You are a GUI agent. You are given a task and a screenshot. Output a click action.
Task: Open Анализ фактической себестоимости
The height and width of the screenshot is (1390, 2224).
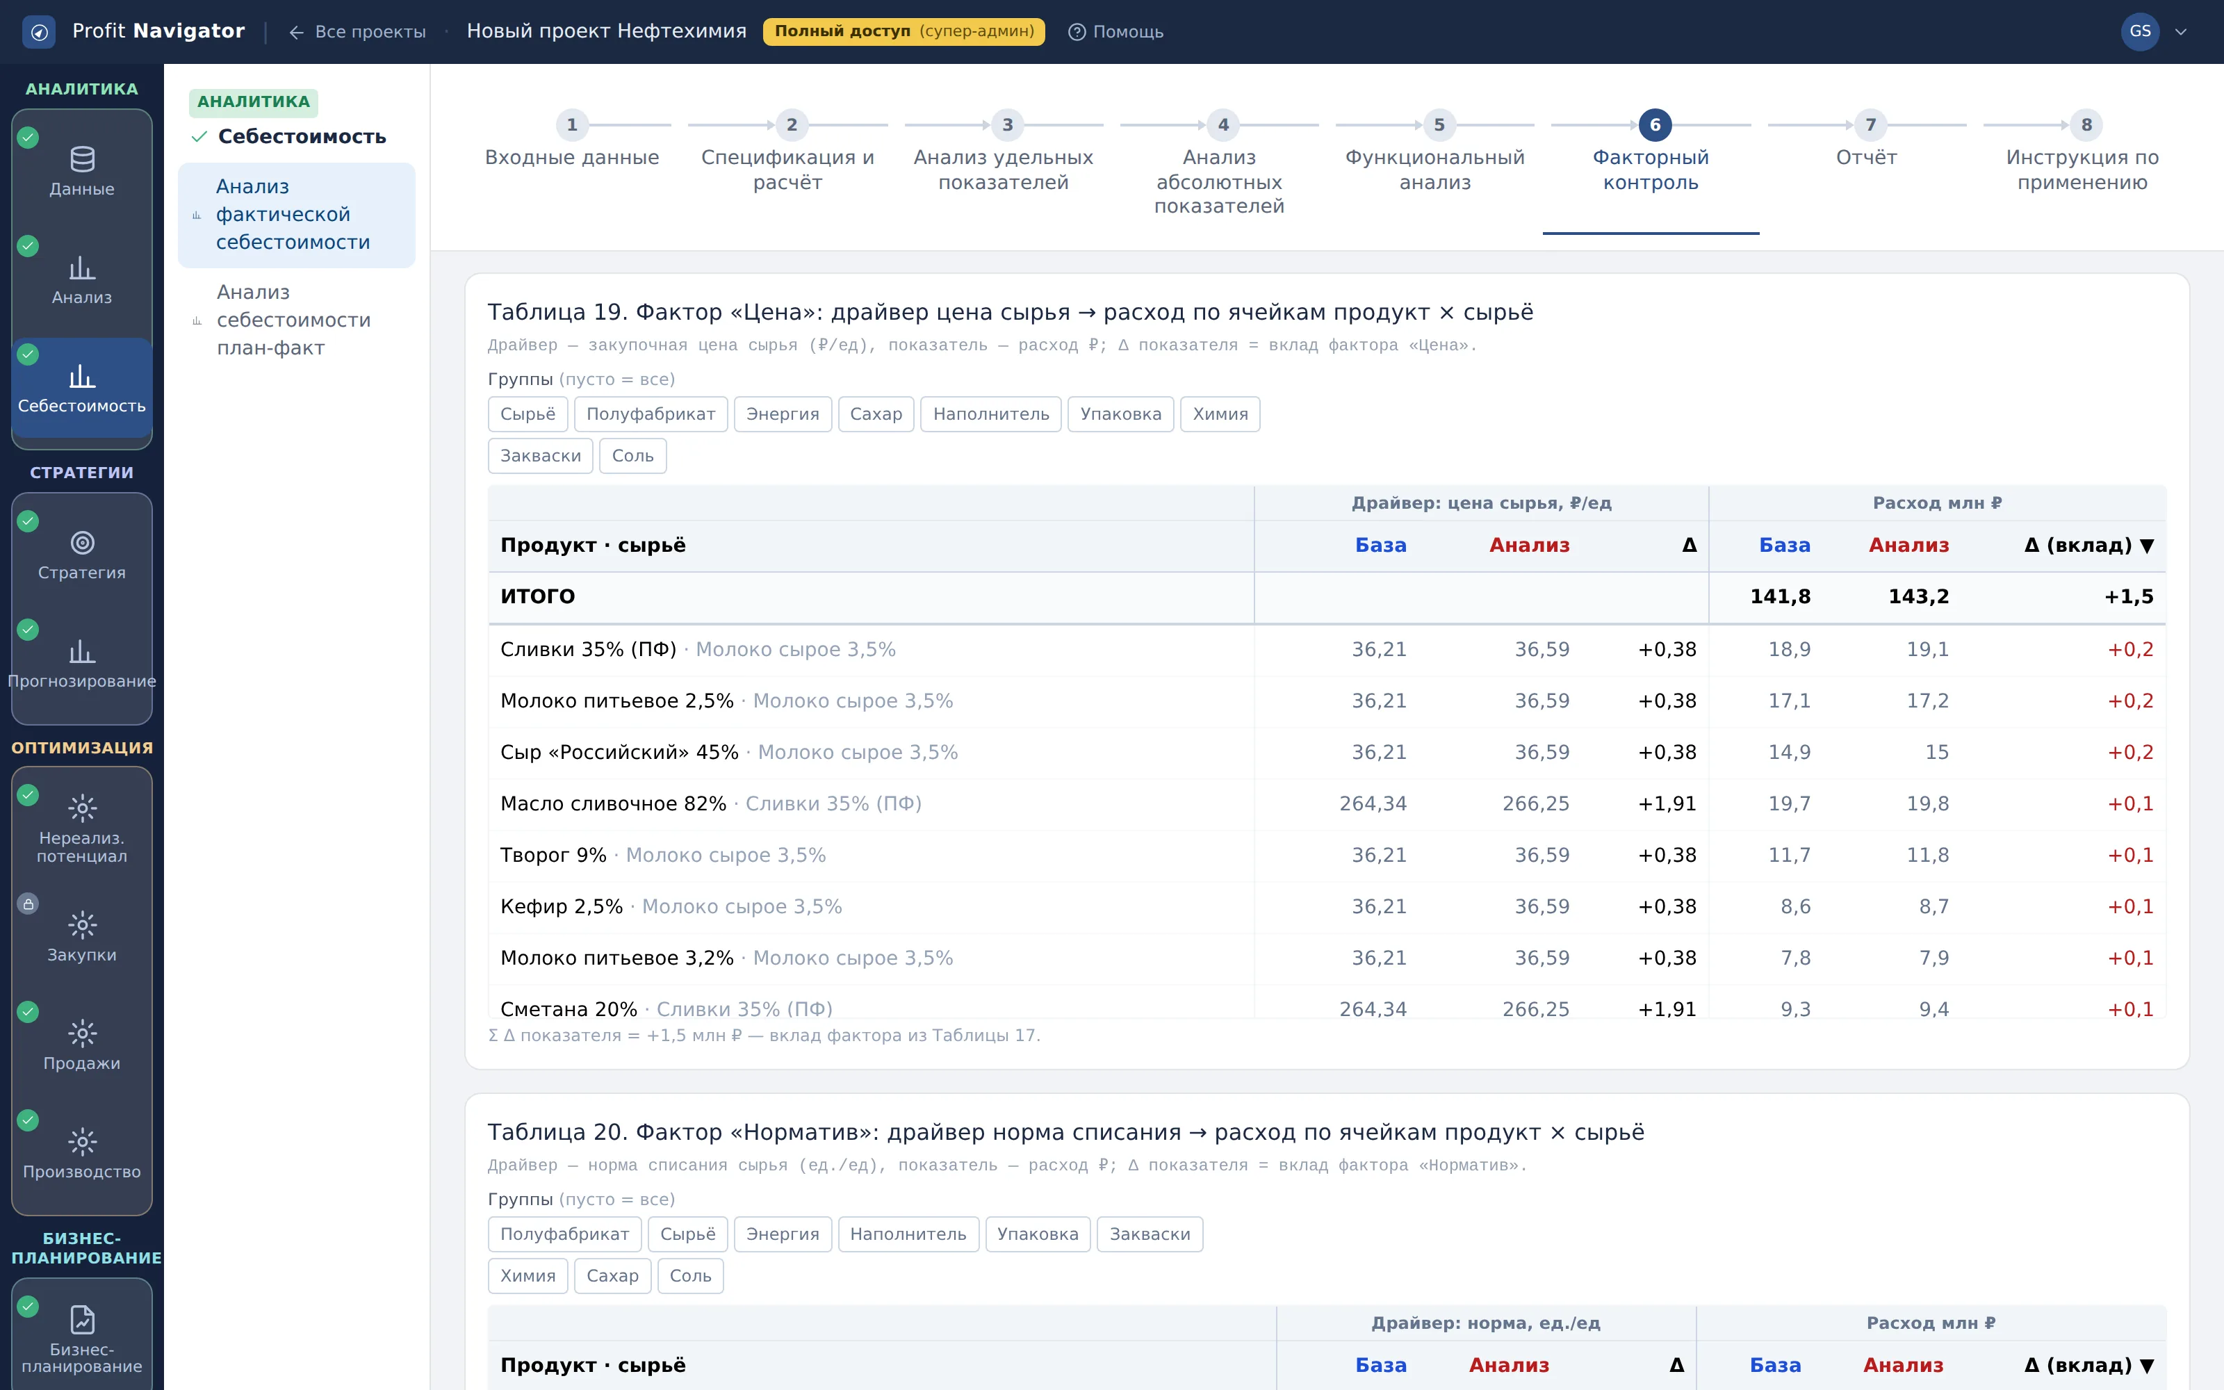click(x=296, y=215)
